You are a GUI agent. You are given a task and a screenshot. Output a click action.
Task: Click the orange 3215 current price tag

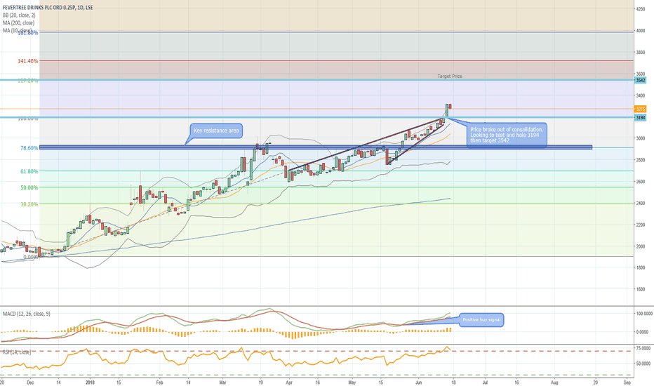(x=640, y=109)
